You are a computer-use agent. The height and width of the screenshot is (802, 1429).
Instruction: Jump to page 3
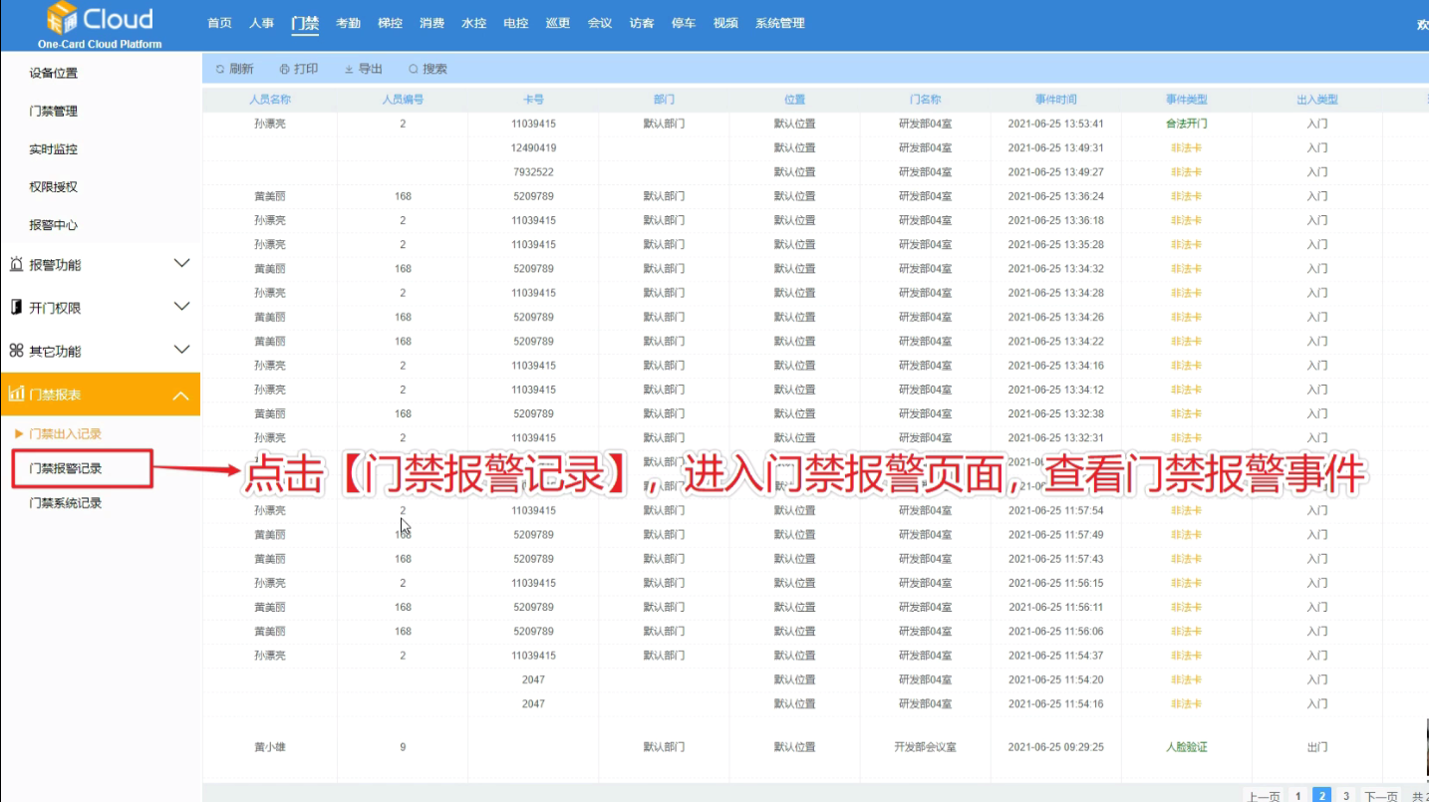1346,796
